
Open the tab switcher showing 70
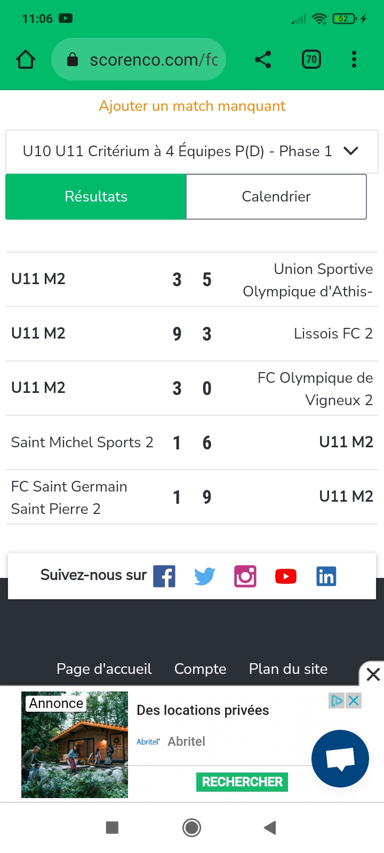311,59
